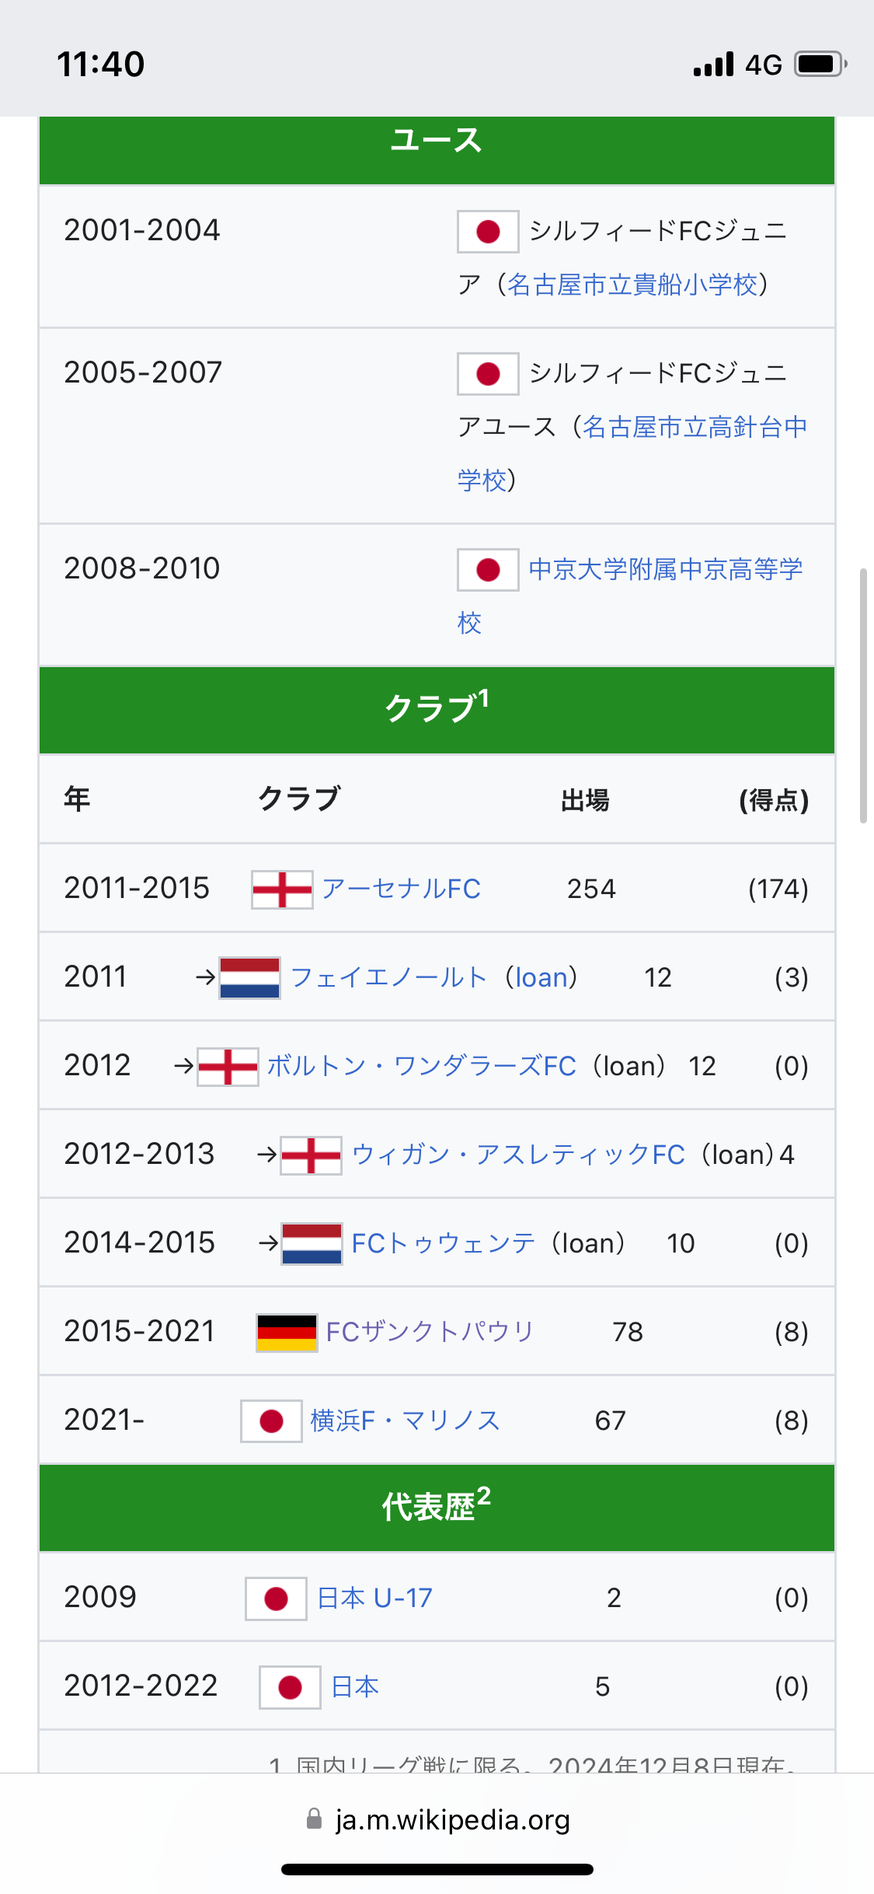874x1894 pixels.
Task: Open the 名古屋市立貴船小学校 link
Action: click(632, 285)
